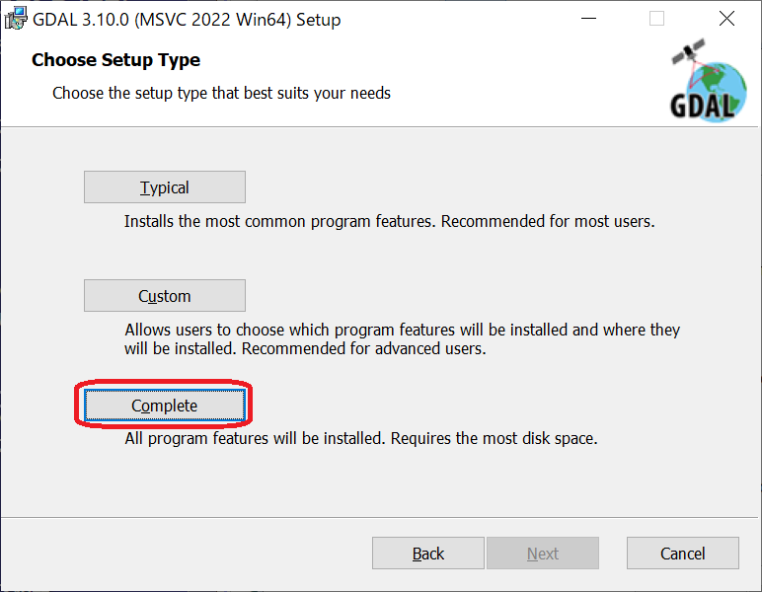This screenshot has width=762, height=592.
Task: Click the Custom option description text
Action: click(x=402, y=338)
